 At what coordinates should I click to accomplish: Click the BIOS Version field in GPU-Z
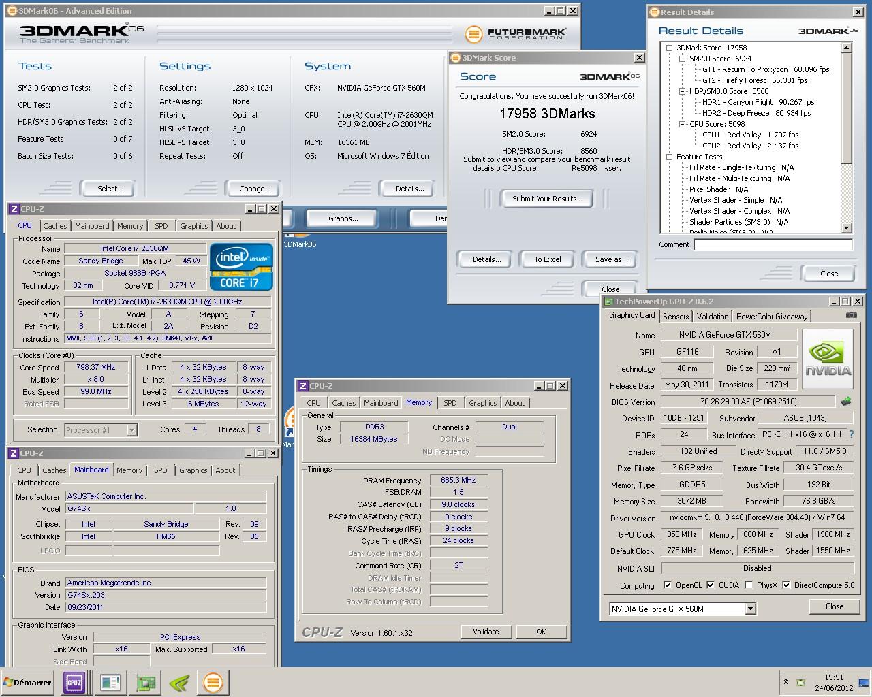[748, 402]
